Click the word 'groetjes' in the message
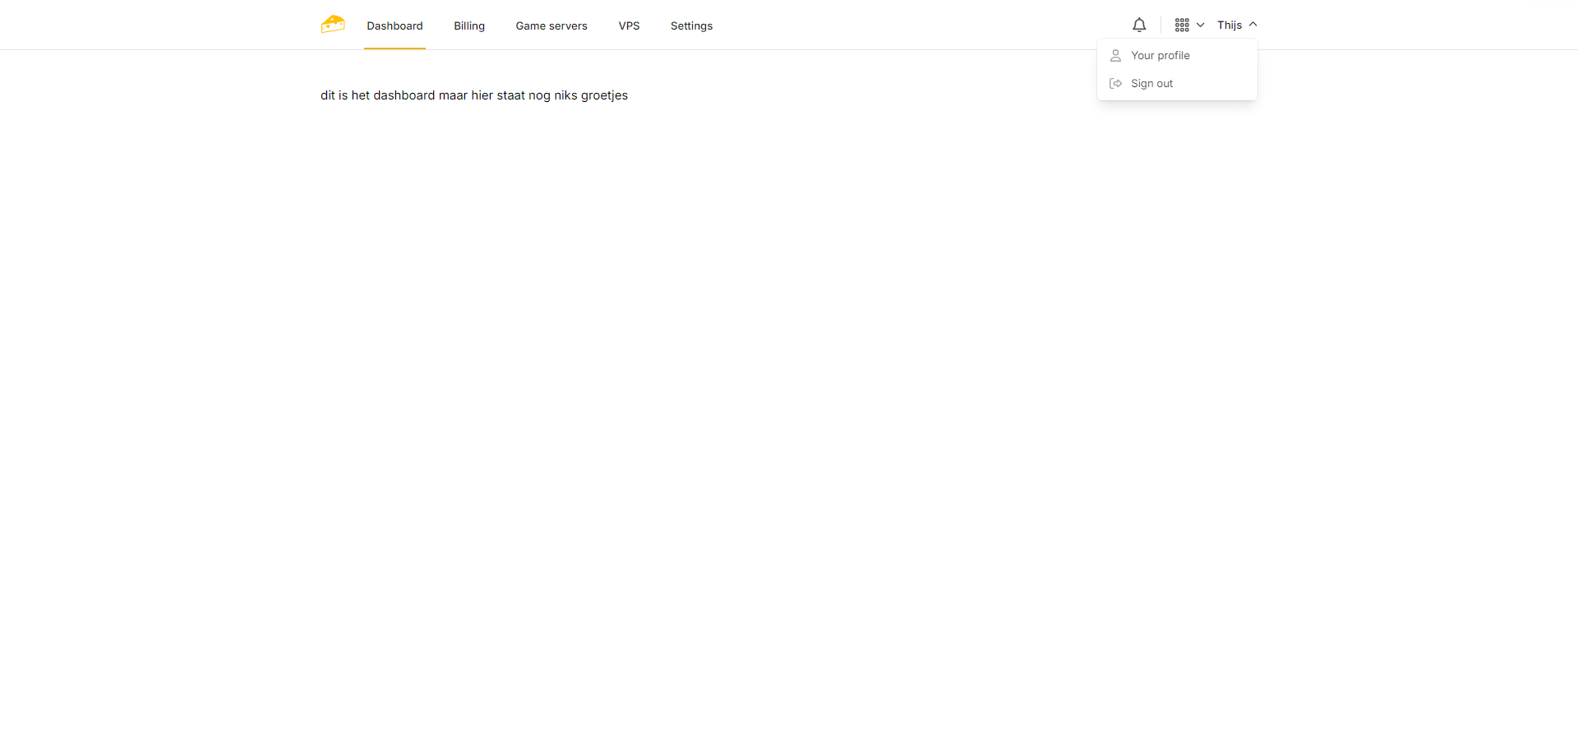Screen dimensions: 1578x749 (x=604, y=95)
